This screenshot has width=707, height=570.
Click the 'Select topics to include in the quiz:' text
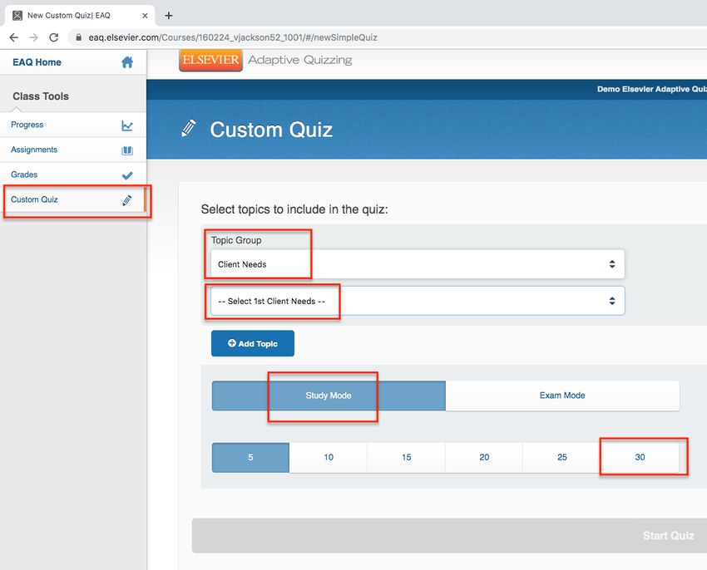click(294, 209)
